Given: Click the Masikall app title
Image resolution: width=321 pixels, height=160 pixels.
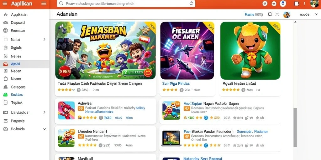Looking at the screenshot, I should (x=85, y=158).
